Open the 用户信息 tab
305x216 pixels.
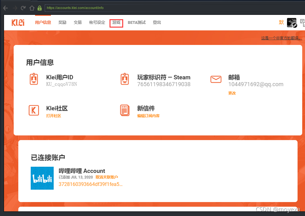click(43, 23)
